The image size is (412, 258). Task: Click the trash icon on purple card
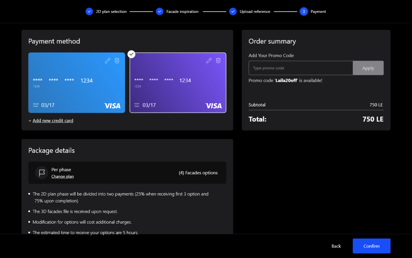[218, 60]
